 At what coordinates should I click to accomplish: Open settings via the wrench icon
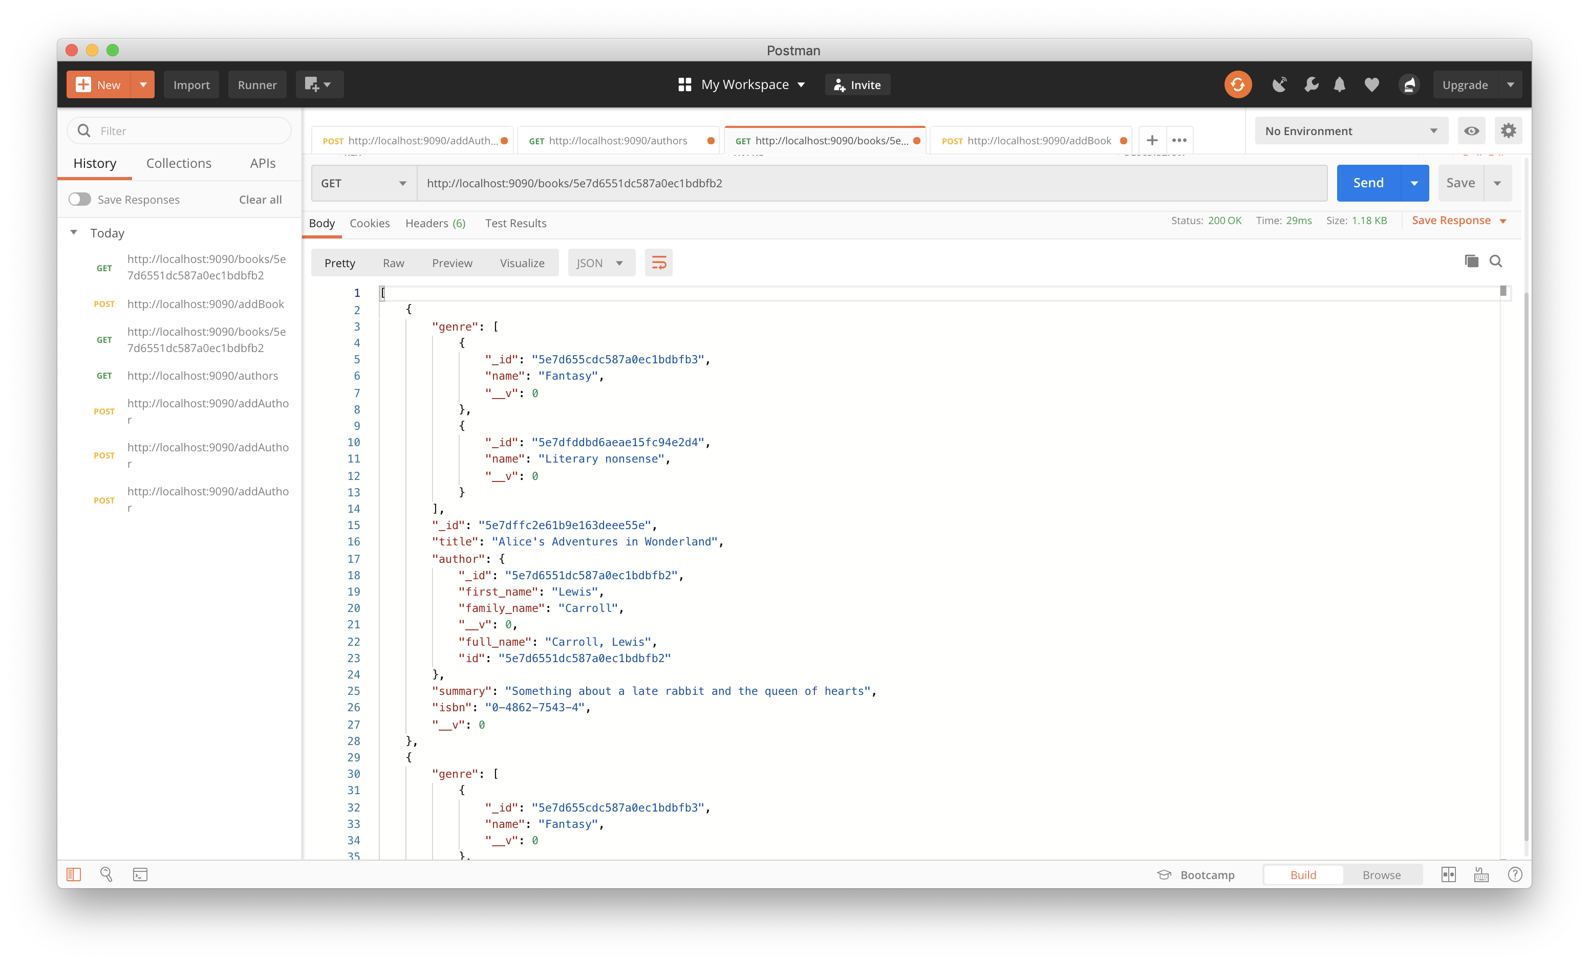[1311, 84]
